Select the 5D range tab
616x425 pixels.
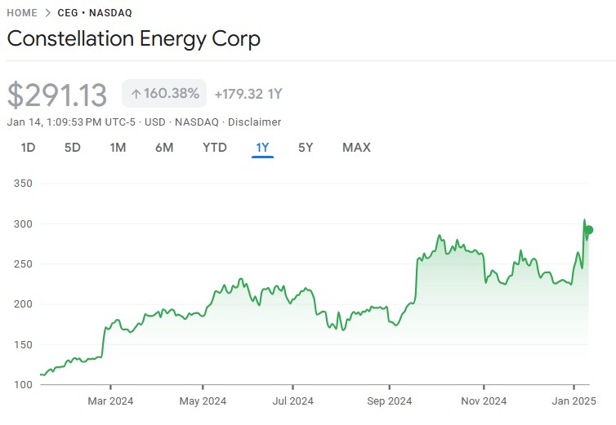(73, 148)
